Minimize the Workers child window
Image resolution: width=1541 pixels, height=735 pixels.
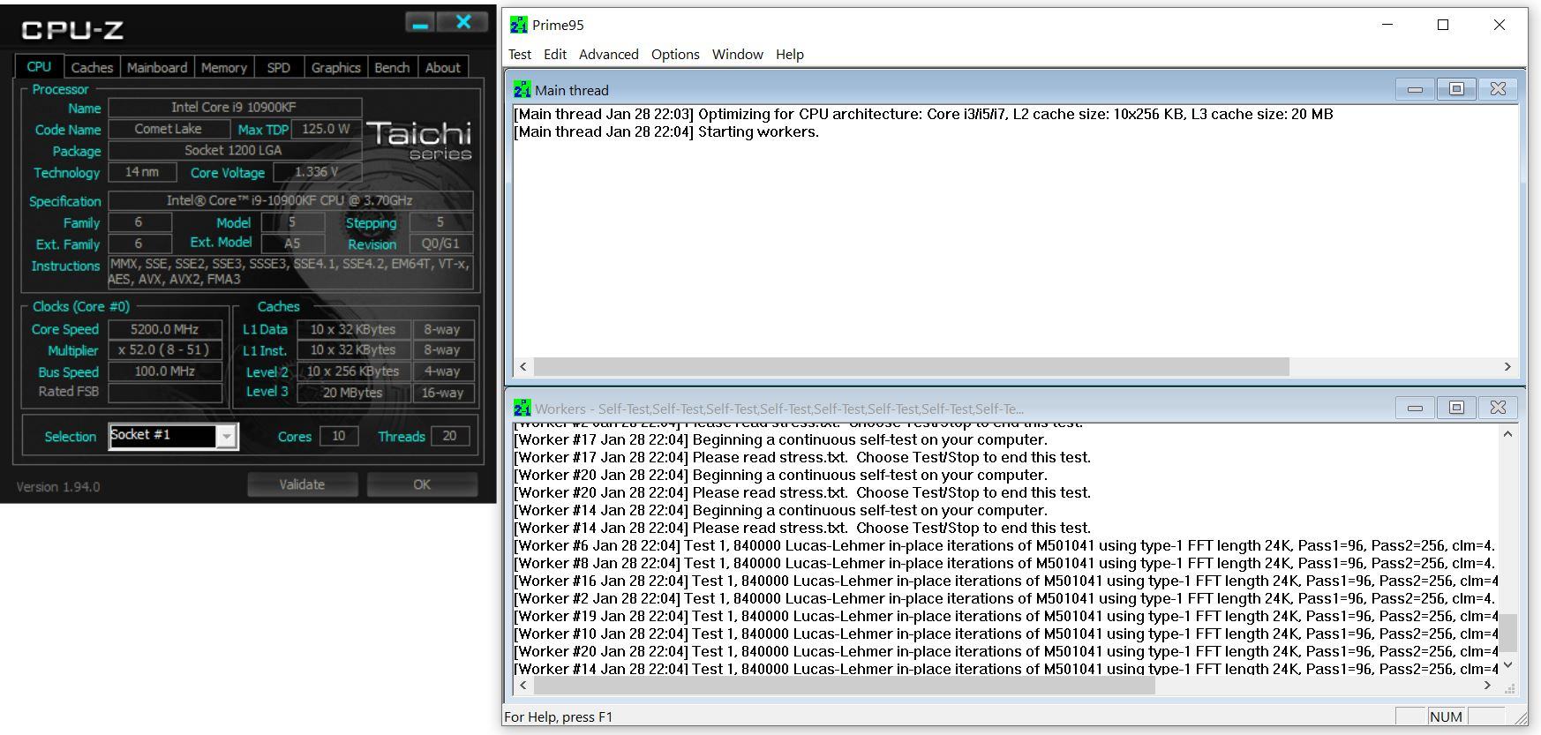(x=1415, y=408)
